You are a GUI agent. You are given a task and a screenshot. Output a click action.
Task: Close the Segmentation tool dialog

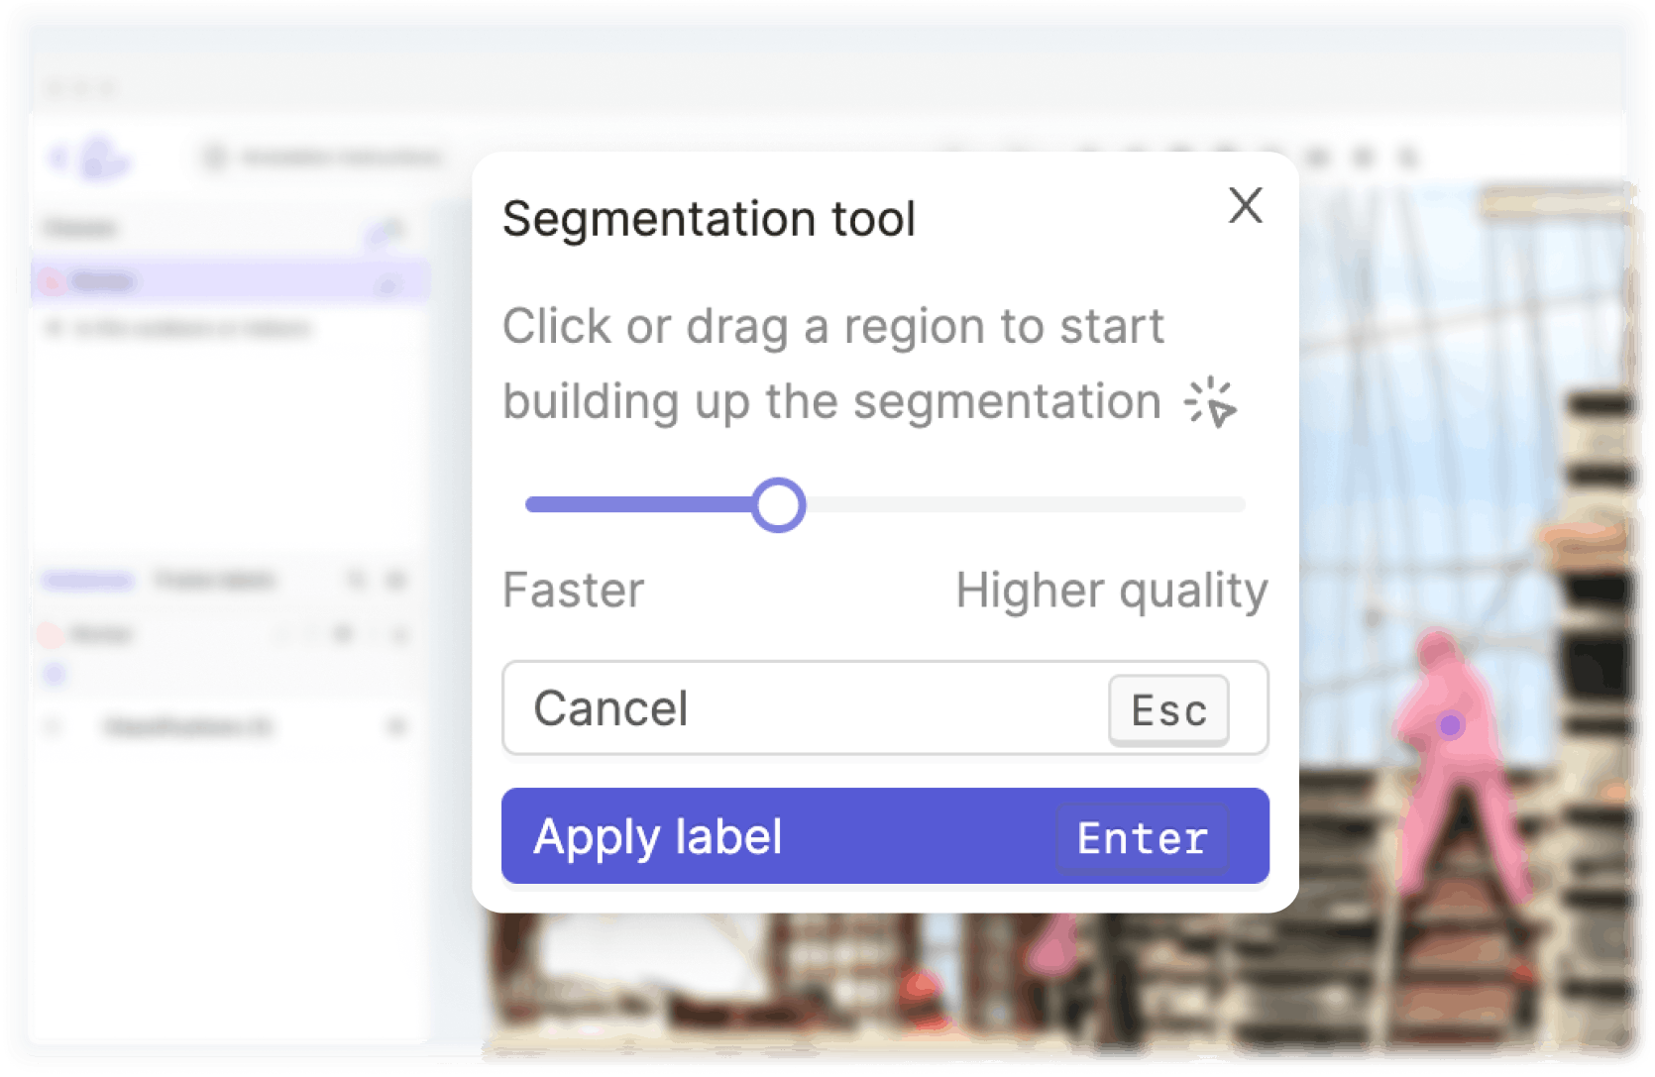tap(1245, 206)
